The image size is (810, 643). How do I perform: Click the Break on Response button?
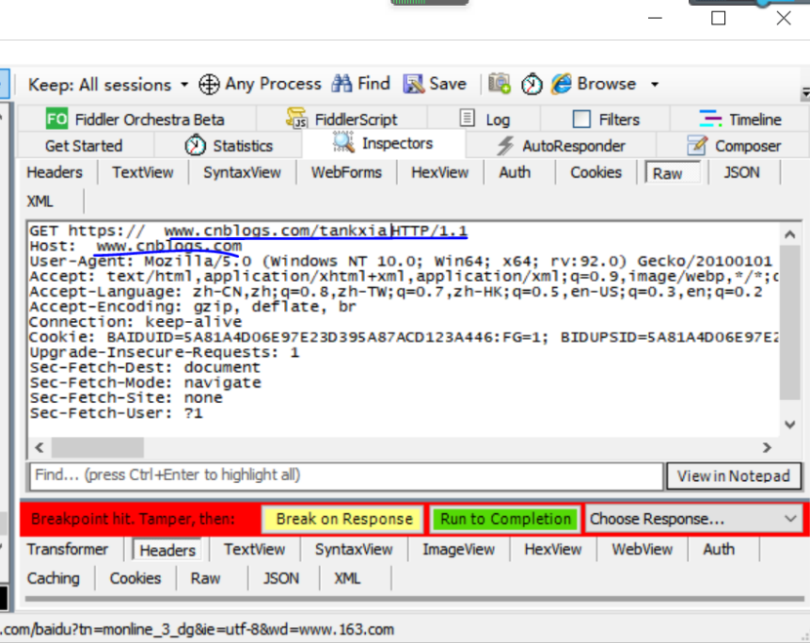coord(344,518)
